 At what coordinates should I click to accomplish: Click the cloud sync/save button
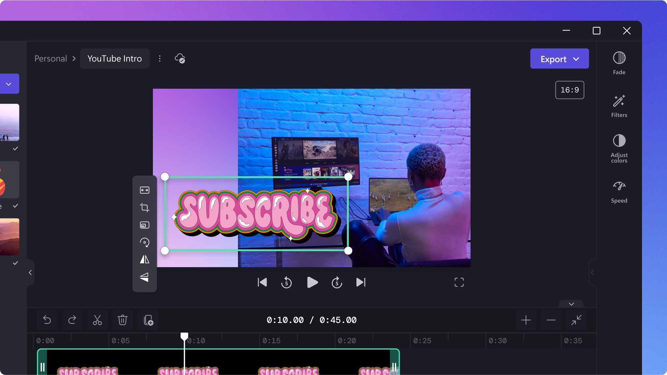(x=181, y=58)
